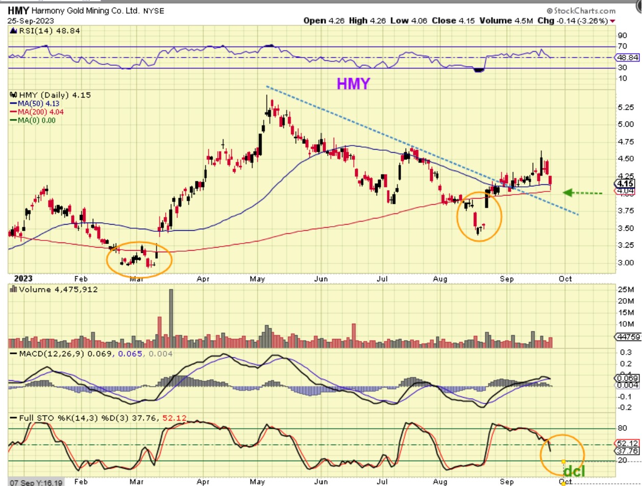The image size is (642, 486).
Task: Click the 5.00 price axis label
Action: point(626,124)
